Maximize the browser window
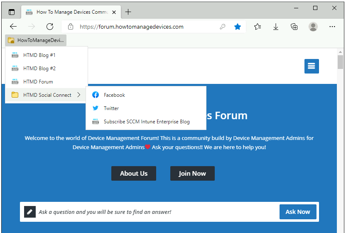Screen dimensions: 346x233 tap(315, 8)
